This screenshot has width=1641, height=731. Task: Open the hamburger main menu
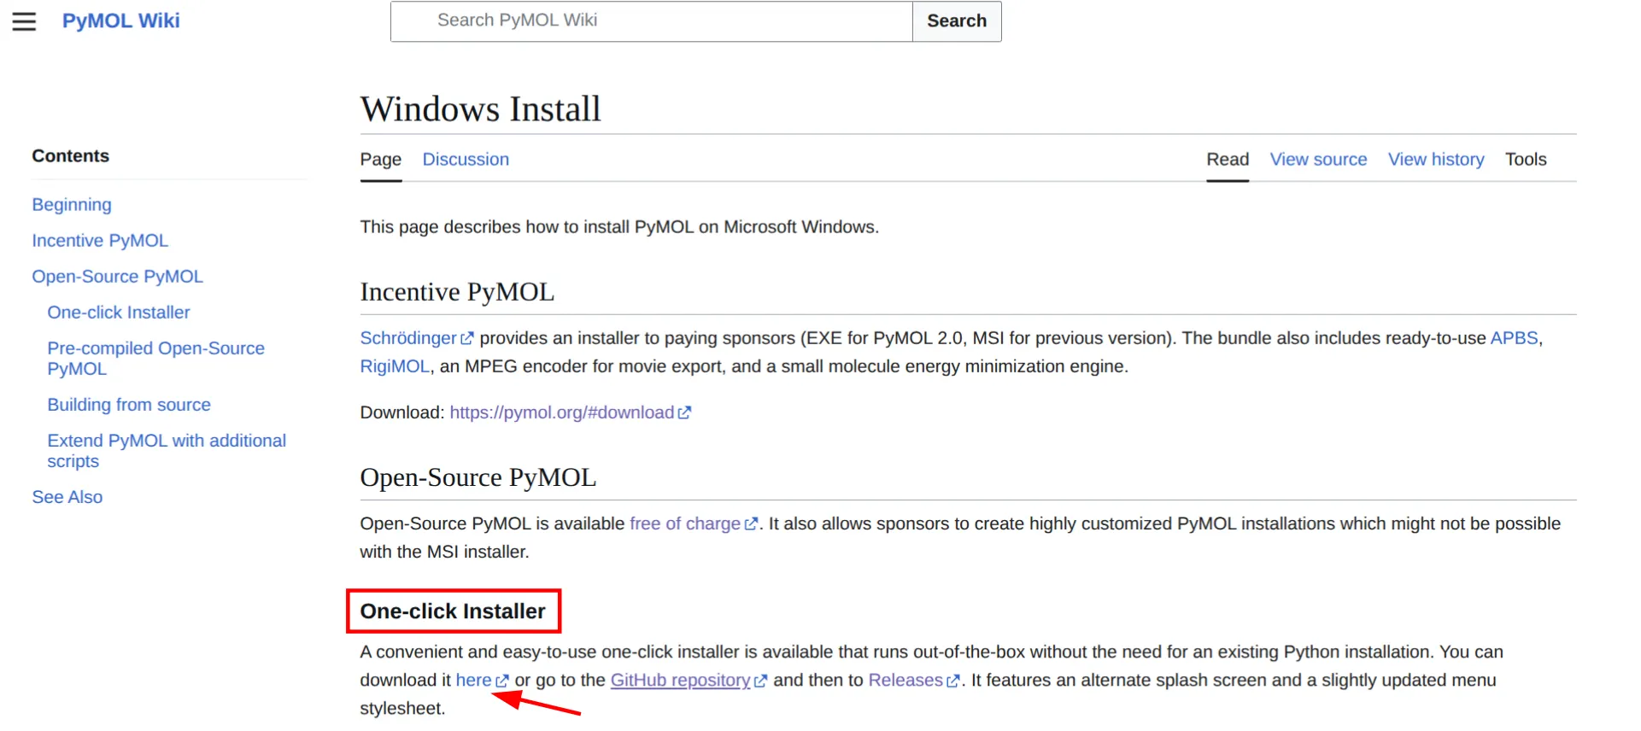tap(24, 21)
